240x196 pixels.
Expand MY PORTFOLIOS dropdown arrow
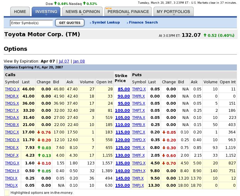tap(174, 15)
